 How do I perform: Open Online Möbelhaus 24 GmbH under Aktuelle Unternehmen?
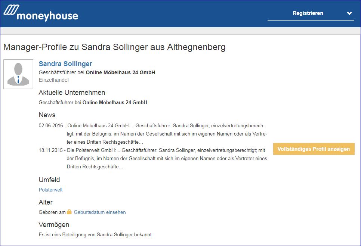tap(115, 102)
